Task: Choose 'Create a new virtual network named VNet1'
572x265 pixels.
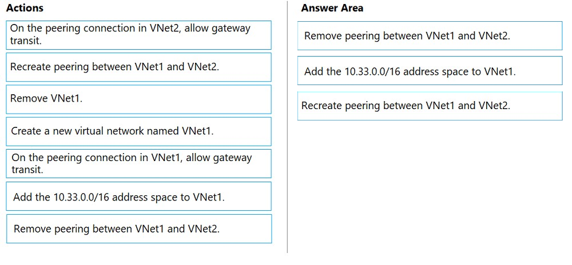Action: coord(138,131)
